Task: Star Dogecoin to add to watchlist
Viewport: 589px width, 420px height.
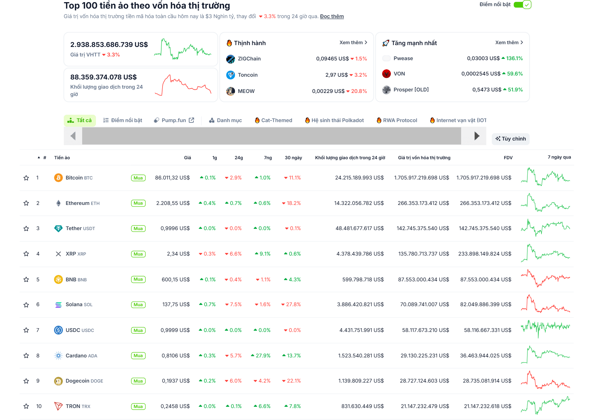Action: [26, 381]
